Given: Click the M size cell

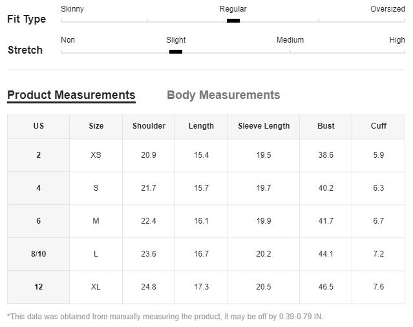Looking at the screenshot, I should 96,221.
